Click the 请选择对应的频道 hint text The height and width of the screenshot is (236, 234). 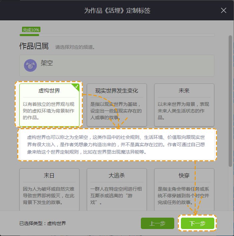[x=75, y=47]
